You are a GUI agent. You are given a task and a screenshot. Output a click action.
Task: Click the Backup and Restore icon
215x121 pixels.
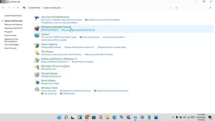37,60
